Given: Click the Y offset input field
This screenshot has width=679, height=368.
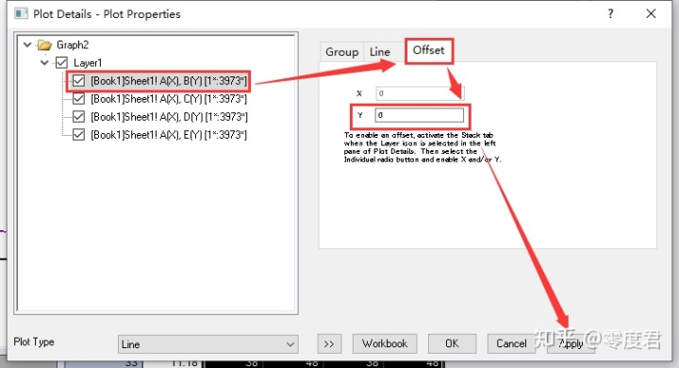Looking at the screenshot, I should (419, 115).
